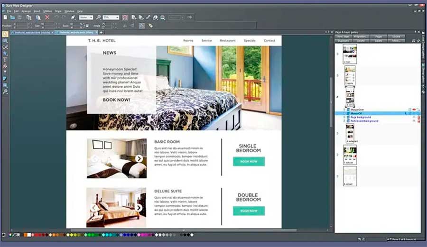Toggle visibility of Page background layer
This screenshot has width=427, height=247.
(x=414, y=117)
